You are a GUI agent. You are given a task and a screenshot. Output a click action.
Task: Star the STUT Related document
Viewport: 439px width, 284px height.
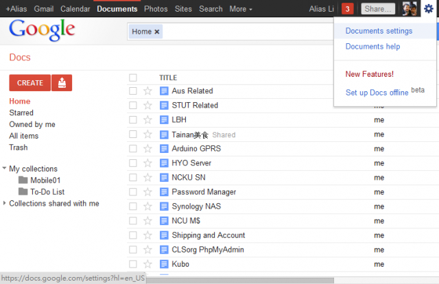(147, 106)
